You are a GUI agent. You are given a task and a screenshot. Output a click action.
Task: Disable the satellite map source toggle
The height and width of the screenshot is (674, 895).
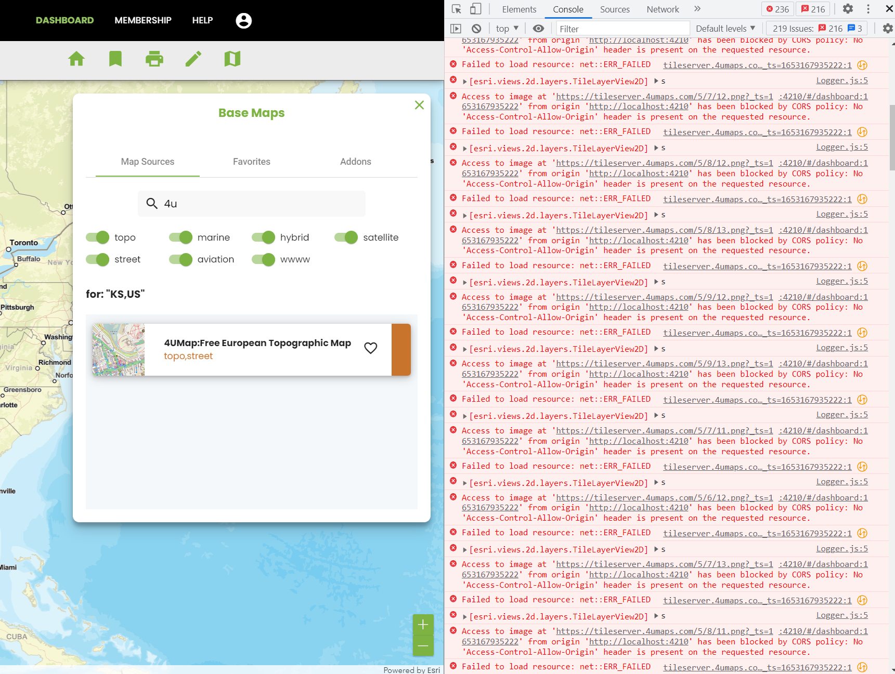(345, 237)
